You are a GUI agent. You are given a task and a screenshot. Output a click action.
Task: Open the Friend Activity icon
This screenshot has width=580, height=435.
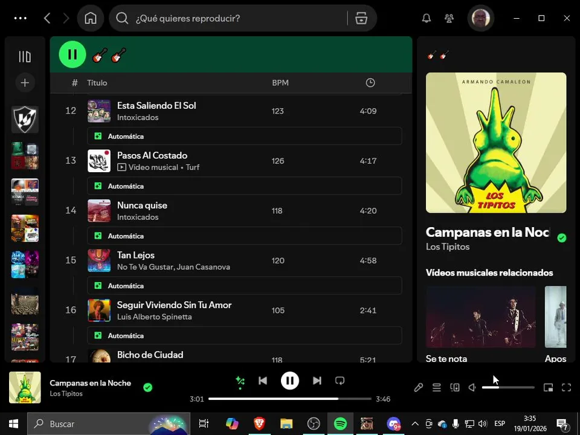click(x=449, y=18)
